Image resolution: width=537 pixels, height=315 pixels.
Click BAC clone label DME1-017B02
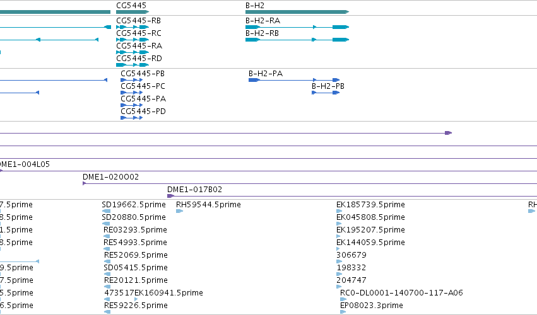pos(194,190)
